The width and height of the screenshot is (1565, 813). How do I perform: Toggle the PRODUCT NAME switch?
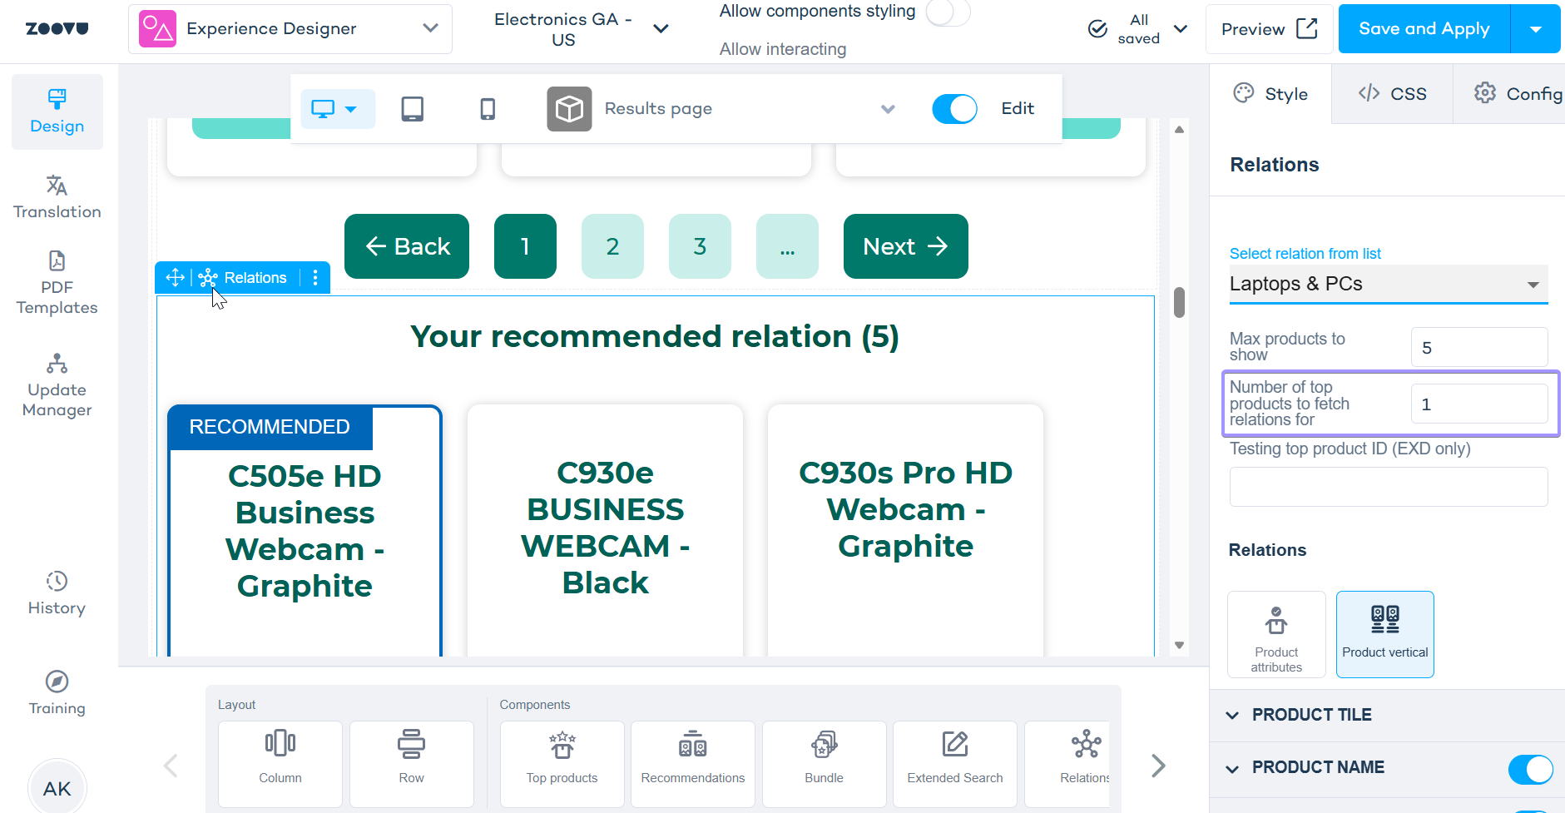[x=1531, y=769]
